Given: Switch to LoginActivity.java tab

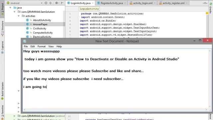Looking at the screenshot, I should (81, 3).
